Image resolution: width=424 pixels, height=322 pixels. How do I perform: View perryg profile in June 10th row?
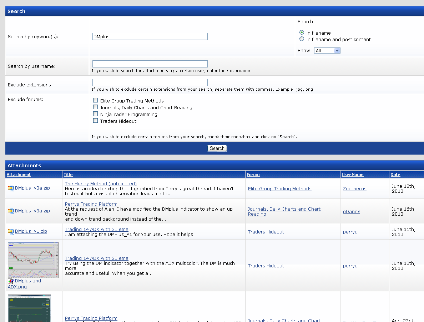tap(350, 266)
